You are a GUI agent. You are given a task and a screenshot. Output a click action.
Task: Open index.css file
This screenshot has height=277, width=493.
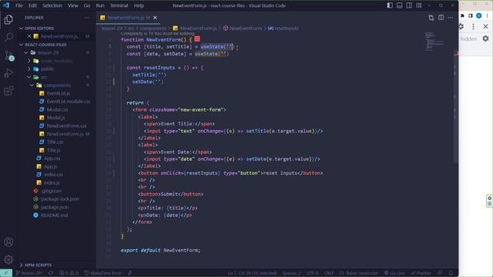pyautogui.click(x=53, y=175)
